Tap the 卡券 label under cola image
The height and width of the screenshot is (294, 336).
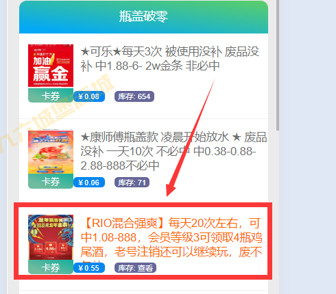tap(51, 96)
